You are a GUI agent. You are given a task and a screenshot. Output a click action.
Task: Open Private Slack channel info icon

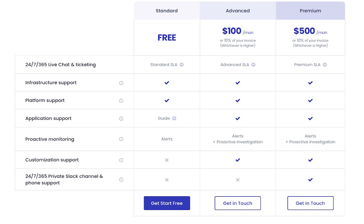click(x=121, y=180)
